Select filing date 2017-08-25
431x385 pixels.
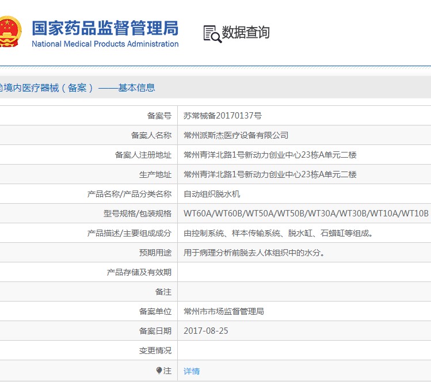[206, 331]
